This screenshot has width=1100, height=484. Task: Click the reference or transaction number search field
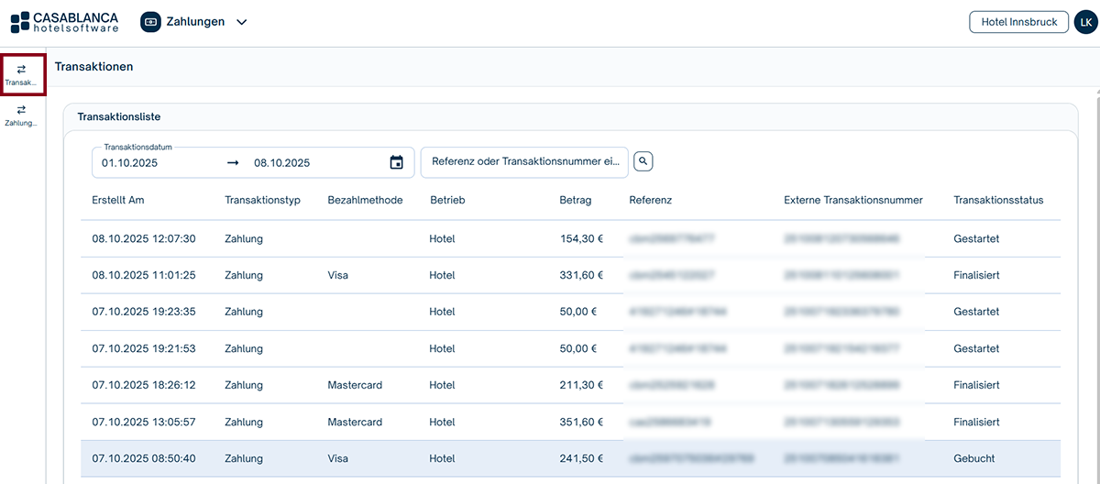click(x=524, y=162)
